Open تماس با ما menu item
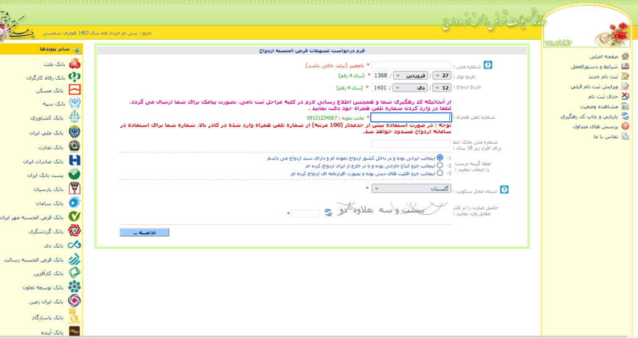638x338 pixels. click(x=606, y=136)
